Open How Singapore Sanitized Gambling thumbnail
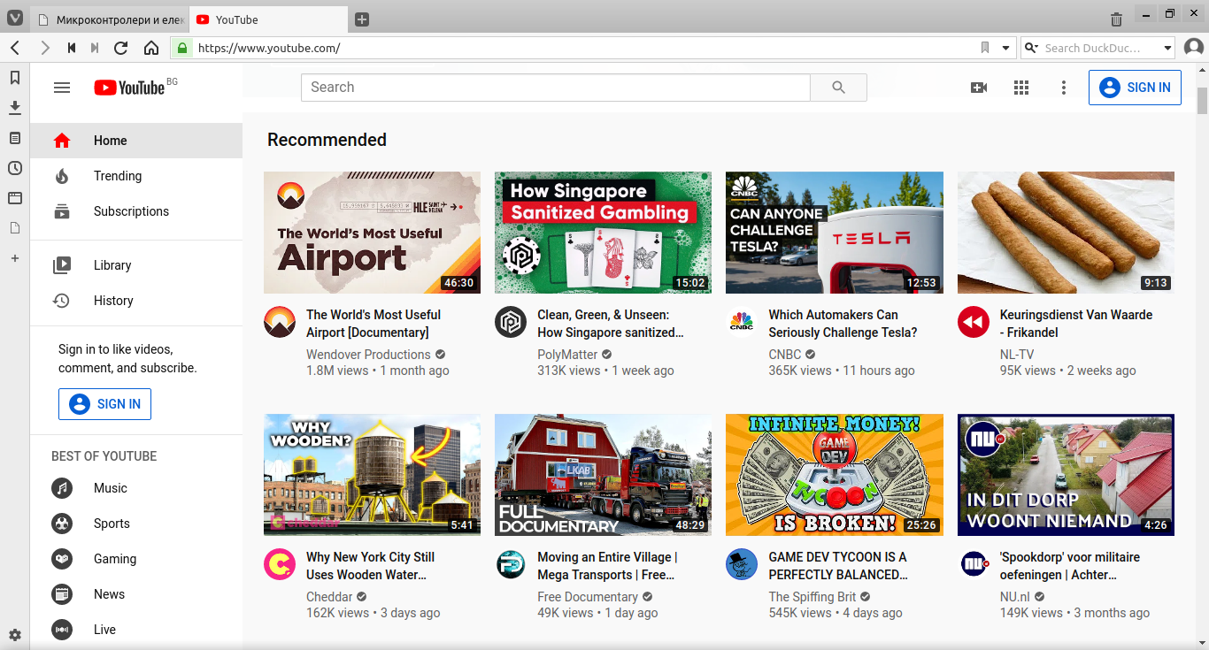The image size is (1209, 650). click(x=603, y=233)
